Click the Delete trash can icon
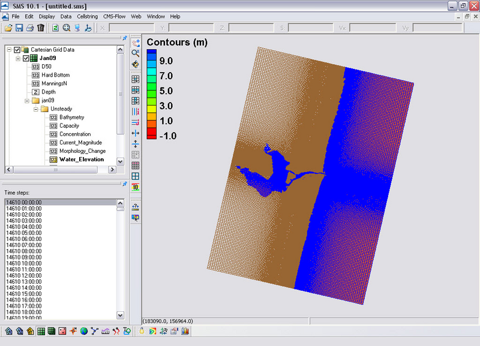The image size is (480, 346). [x=40, y=28]
